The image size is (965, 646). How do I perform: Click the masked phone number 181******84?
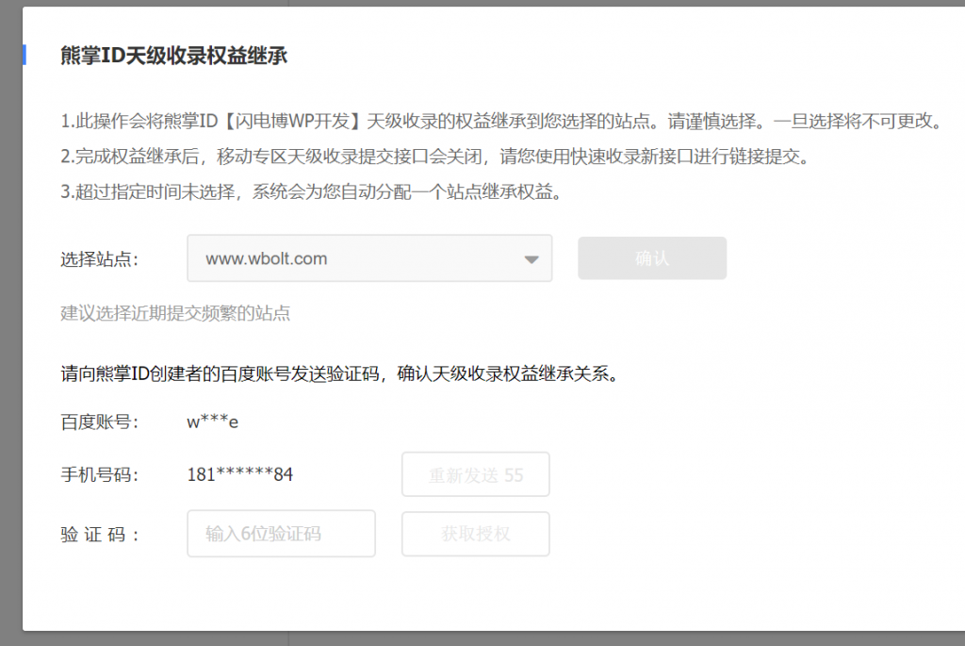click(x=240, y=474)
